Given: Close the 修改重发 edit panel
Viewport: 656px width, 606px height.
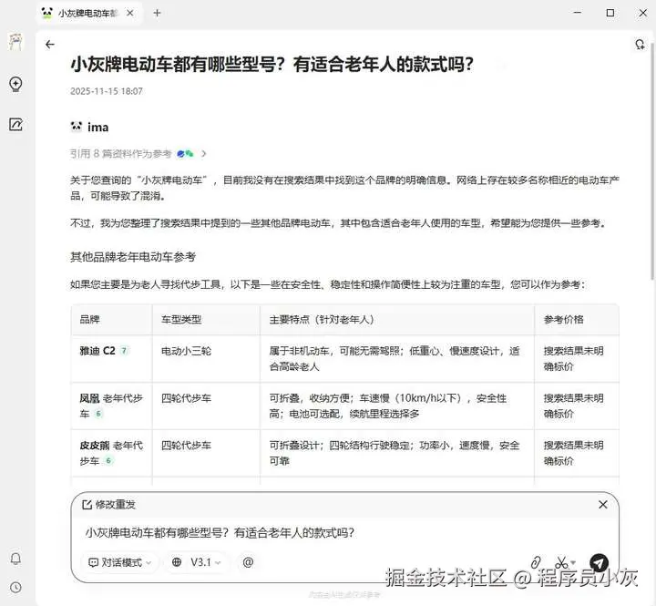Looking at the screenshot, I should coord(603,505).
